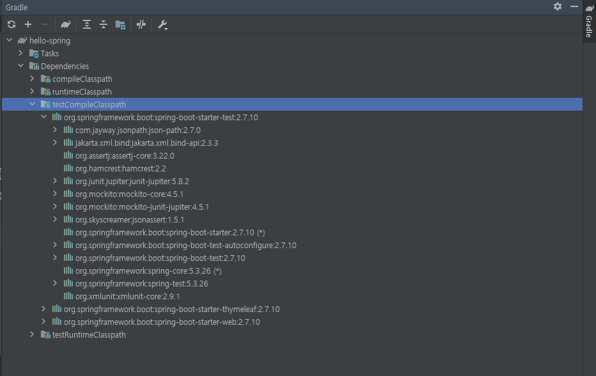
Task: Select org.hamcrest:hamcrest:2.2 text
Action: tap(121, 169)
